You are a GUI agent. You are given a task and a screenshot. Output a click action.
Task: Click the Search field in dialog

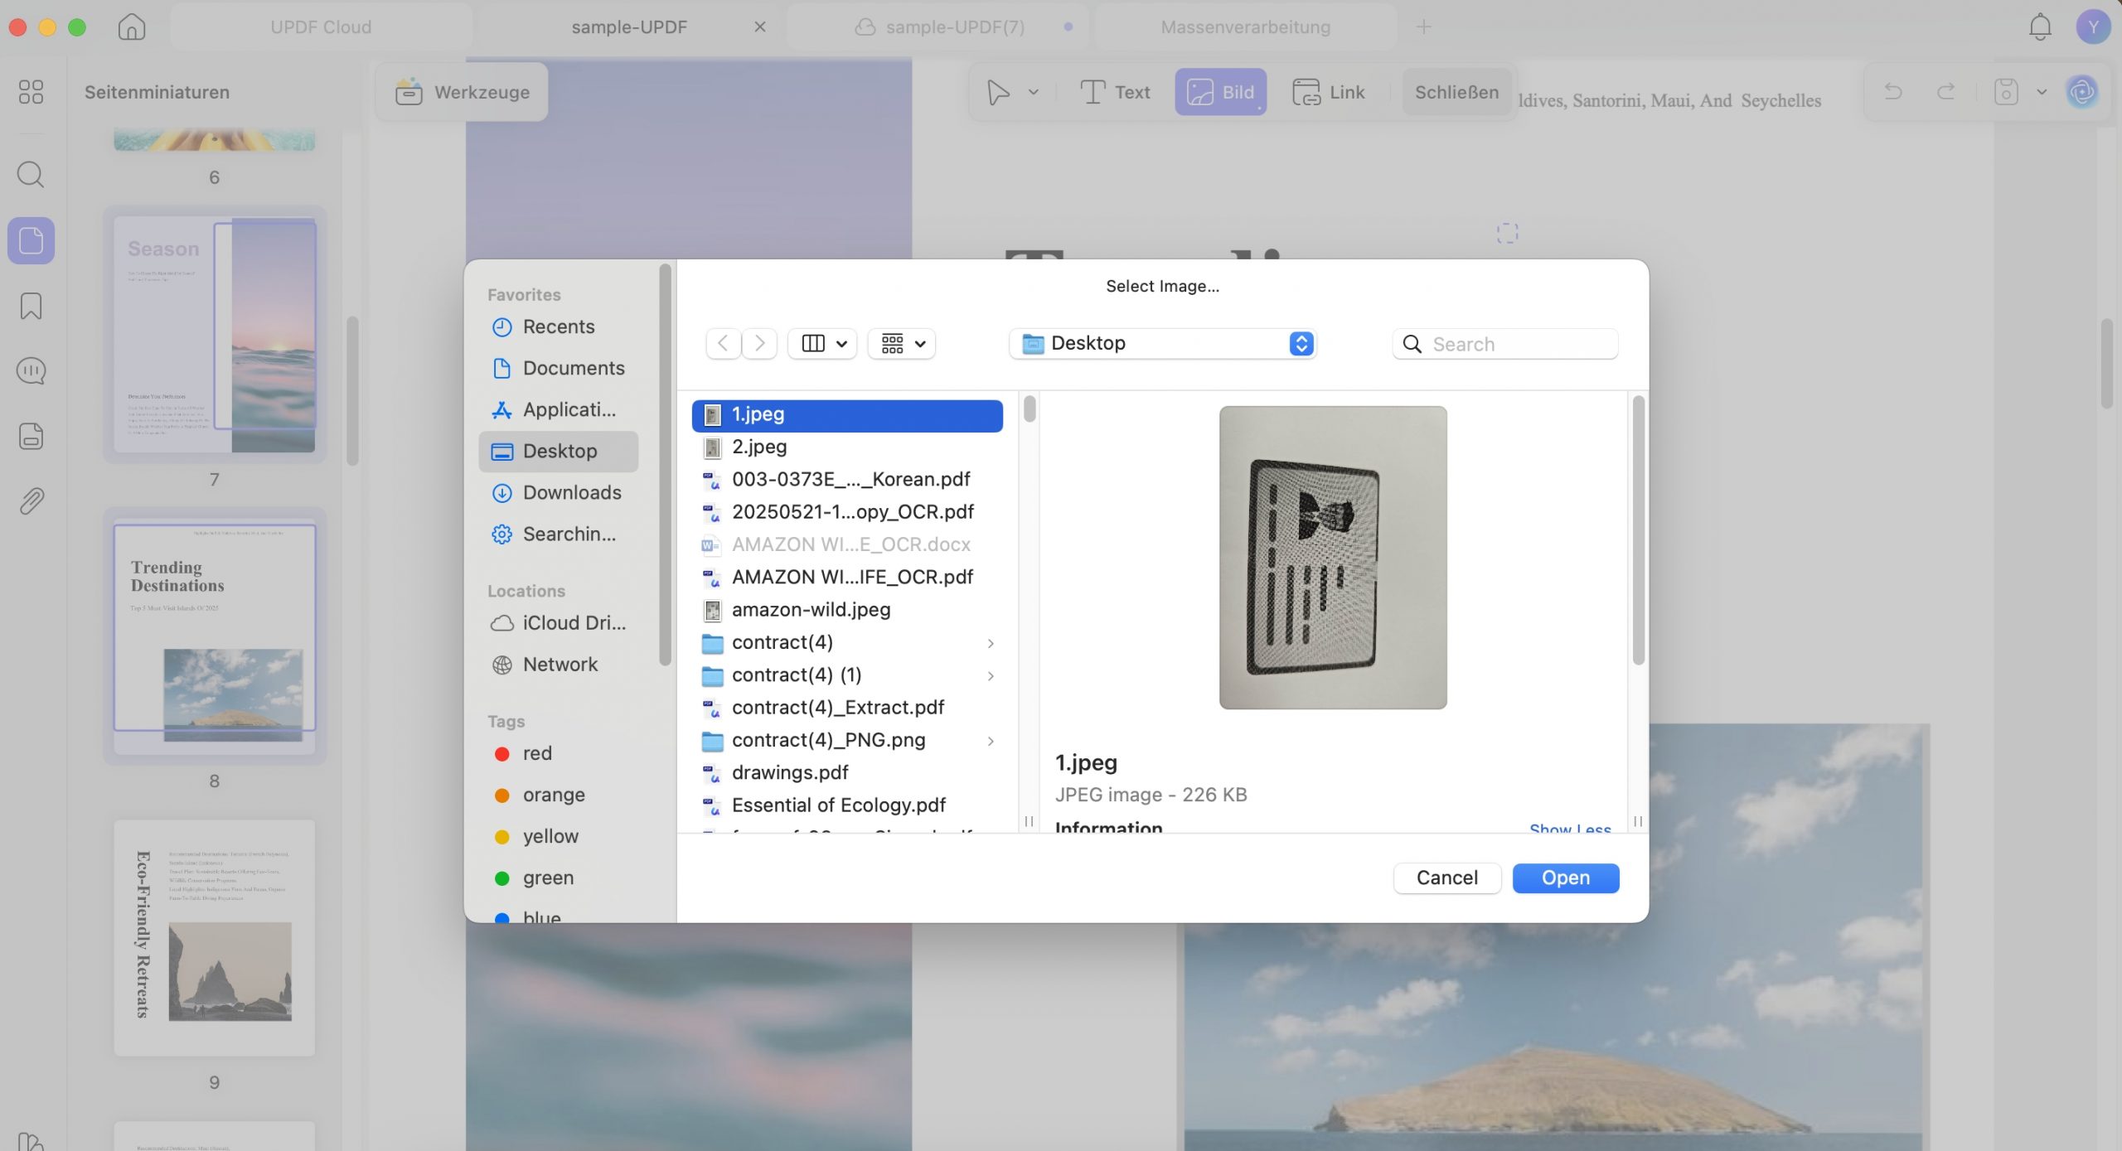point(1505,343)
